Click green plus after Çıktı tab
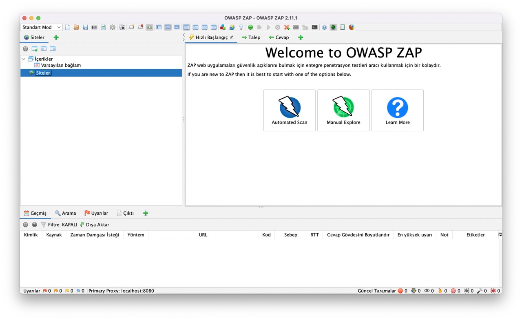 click(x=146, y=213)
